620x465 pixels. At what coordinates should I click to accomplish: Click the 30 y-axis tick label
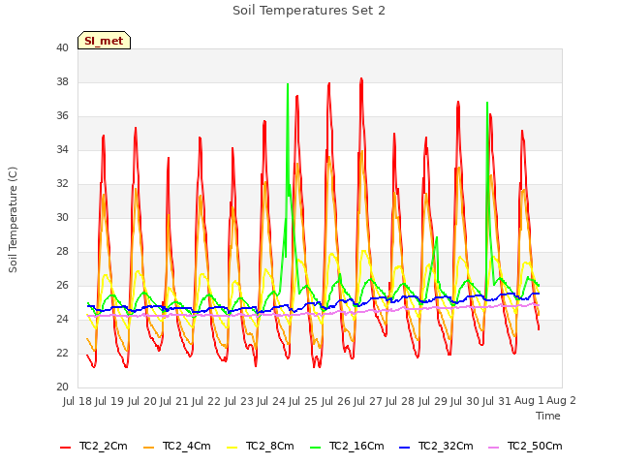(62, 217)
